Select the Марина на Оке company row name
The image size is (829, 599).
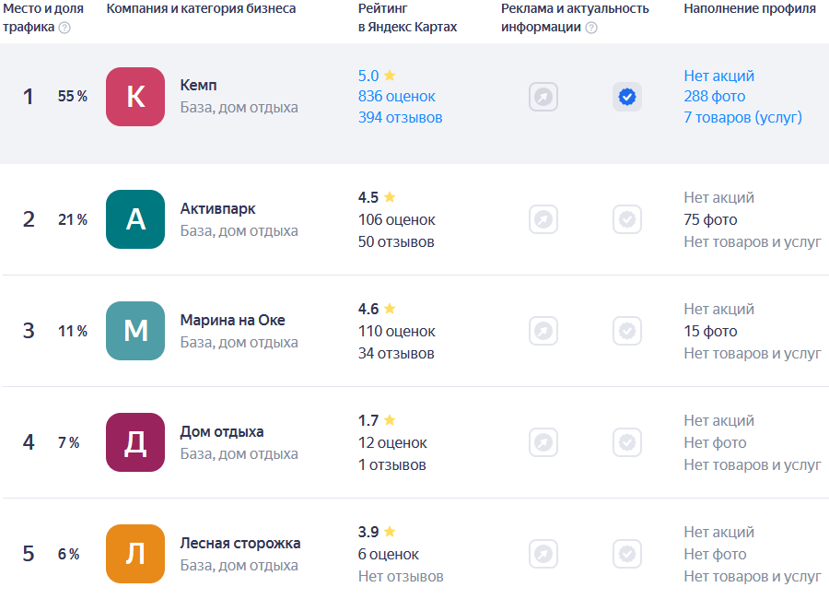click(233, 320)
